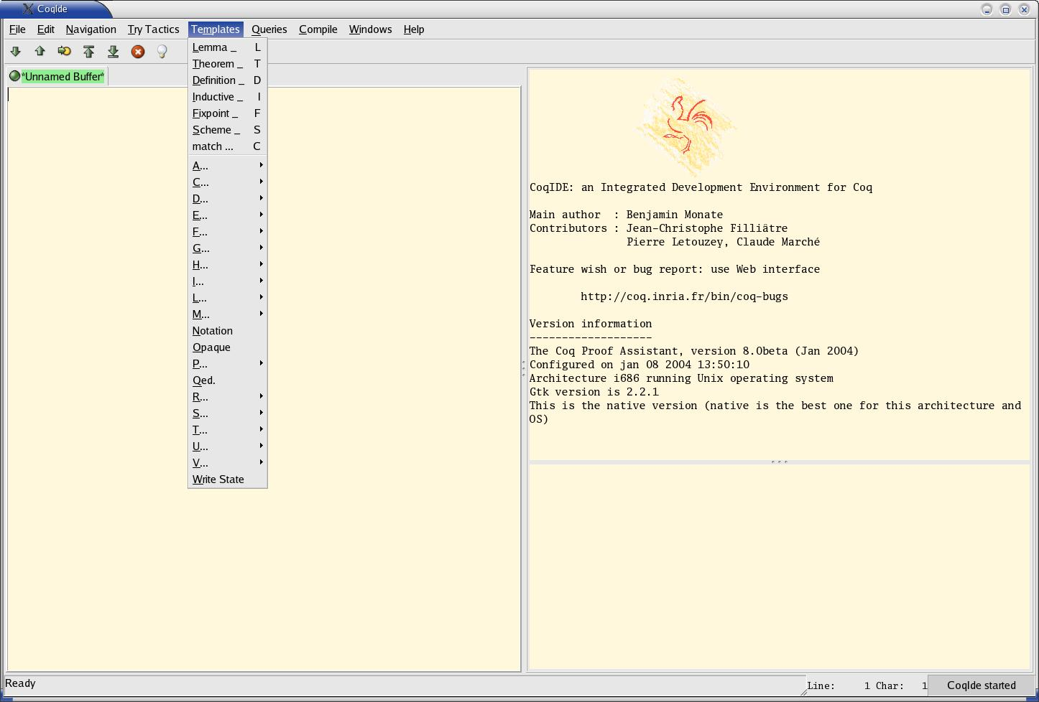Click the coq-bugs URL text
Screen dimensions: 1039x702
pyautogui.click(x=684, y=296)
